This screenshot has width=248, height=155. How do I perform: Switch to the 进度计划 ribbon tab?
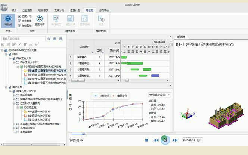pyautogui.click(x=75, y=10)
